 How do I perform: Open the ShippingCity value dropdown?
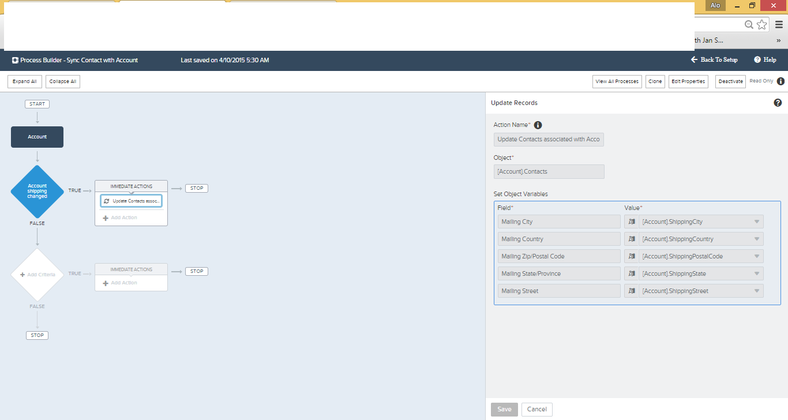[757, 222]
